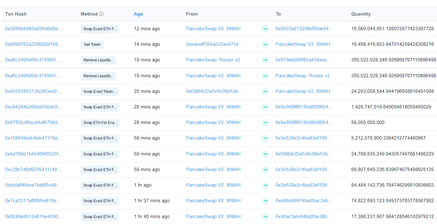
Task: Click the arrow icon in the 0x109549edc6eb47316e row
Action: 265,138
